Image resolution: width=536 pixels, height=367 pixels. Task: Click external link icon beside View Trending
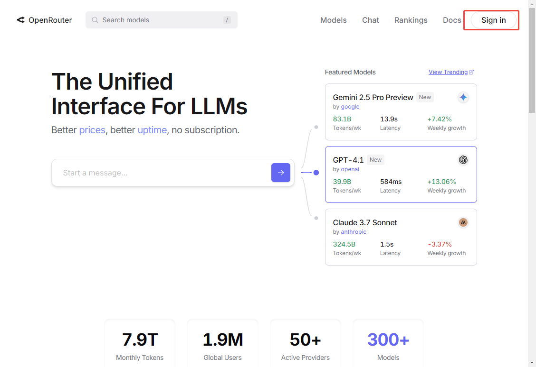(x=471, y=72)
